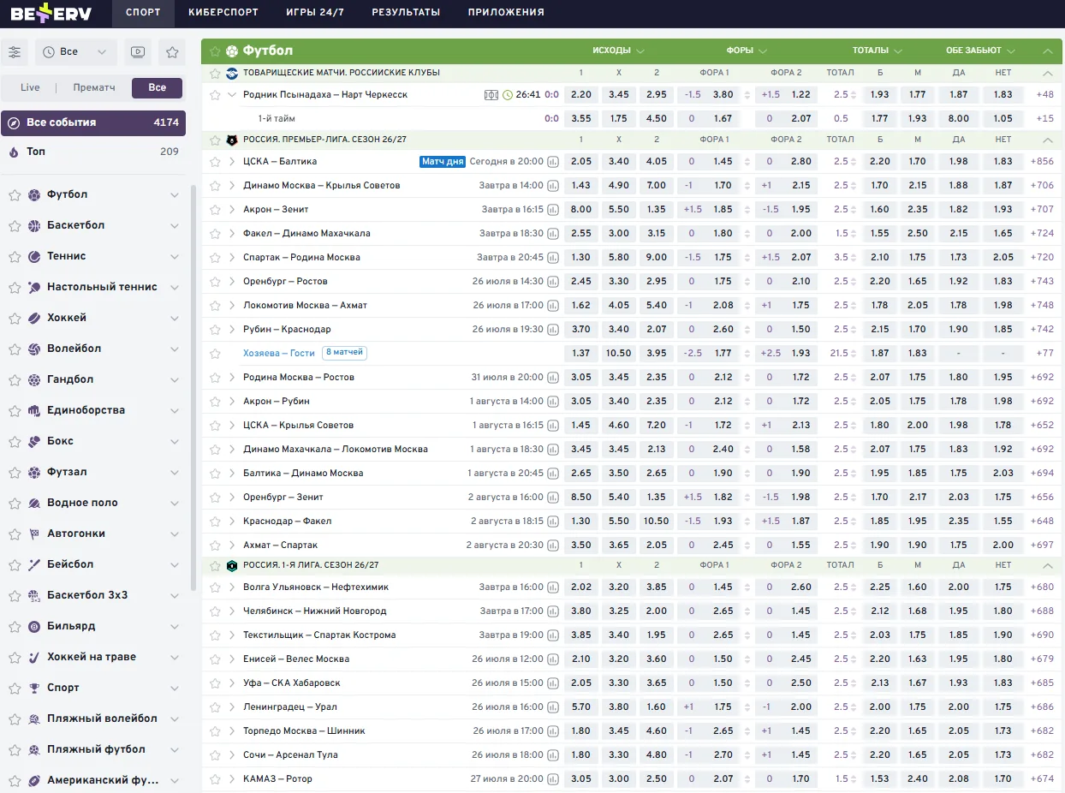The image size is (1065, 793).
Task: Favorite the Футбол section header star
Action: pyautogui.click(x=215, y=51)
